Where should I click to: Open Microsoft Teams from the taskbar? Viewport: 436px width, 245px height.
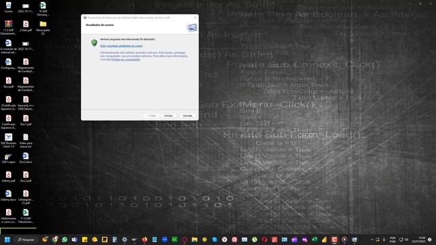(74, 240)
